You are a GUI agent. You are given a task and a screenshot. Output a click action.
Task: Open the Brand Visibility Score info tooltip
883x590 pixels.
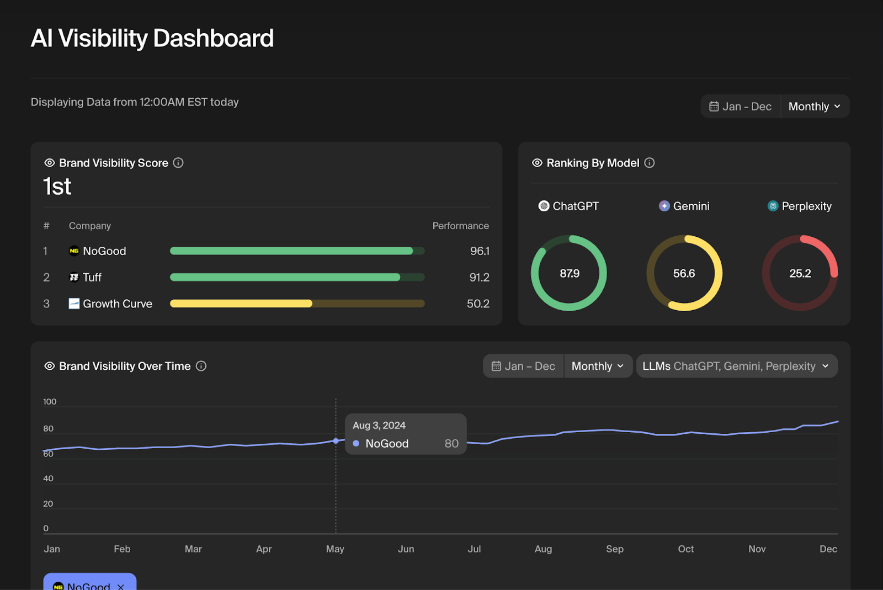(x=178, y=163)
